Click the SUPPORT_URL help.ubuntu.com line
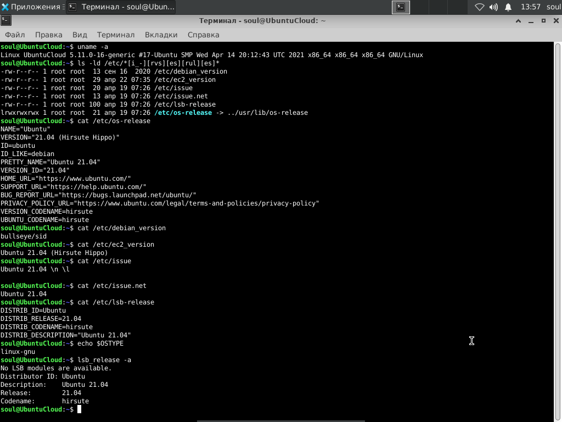562x422 pixels. [74, 187]
